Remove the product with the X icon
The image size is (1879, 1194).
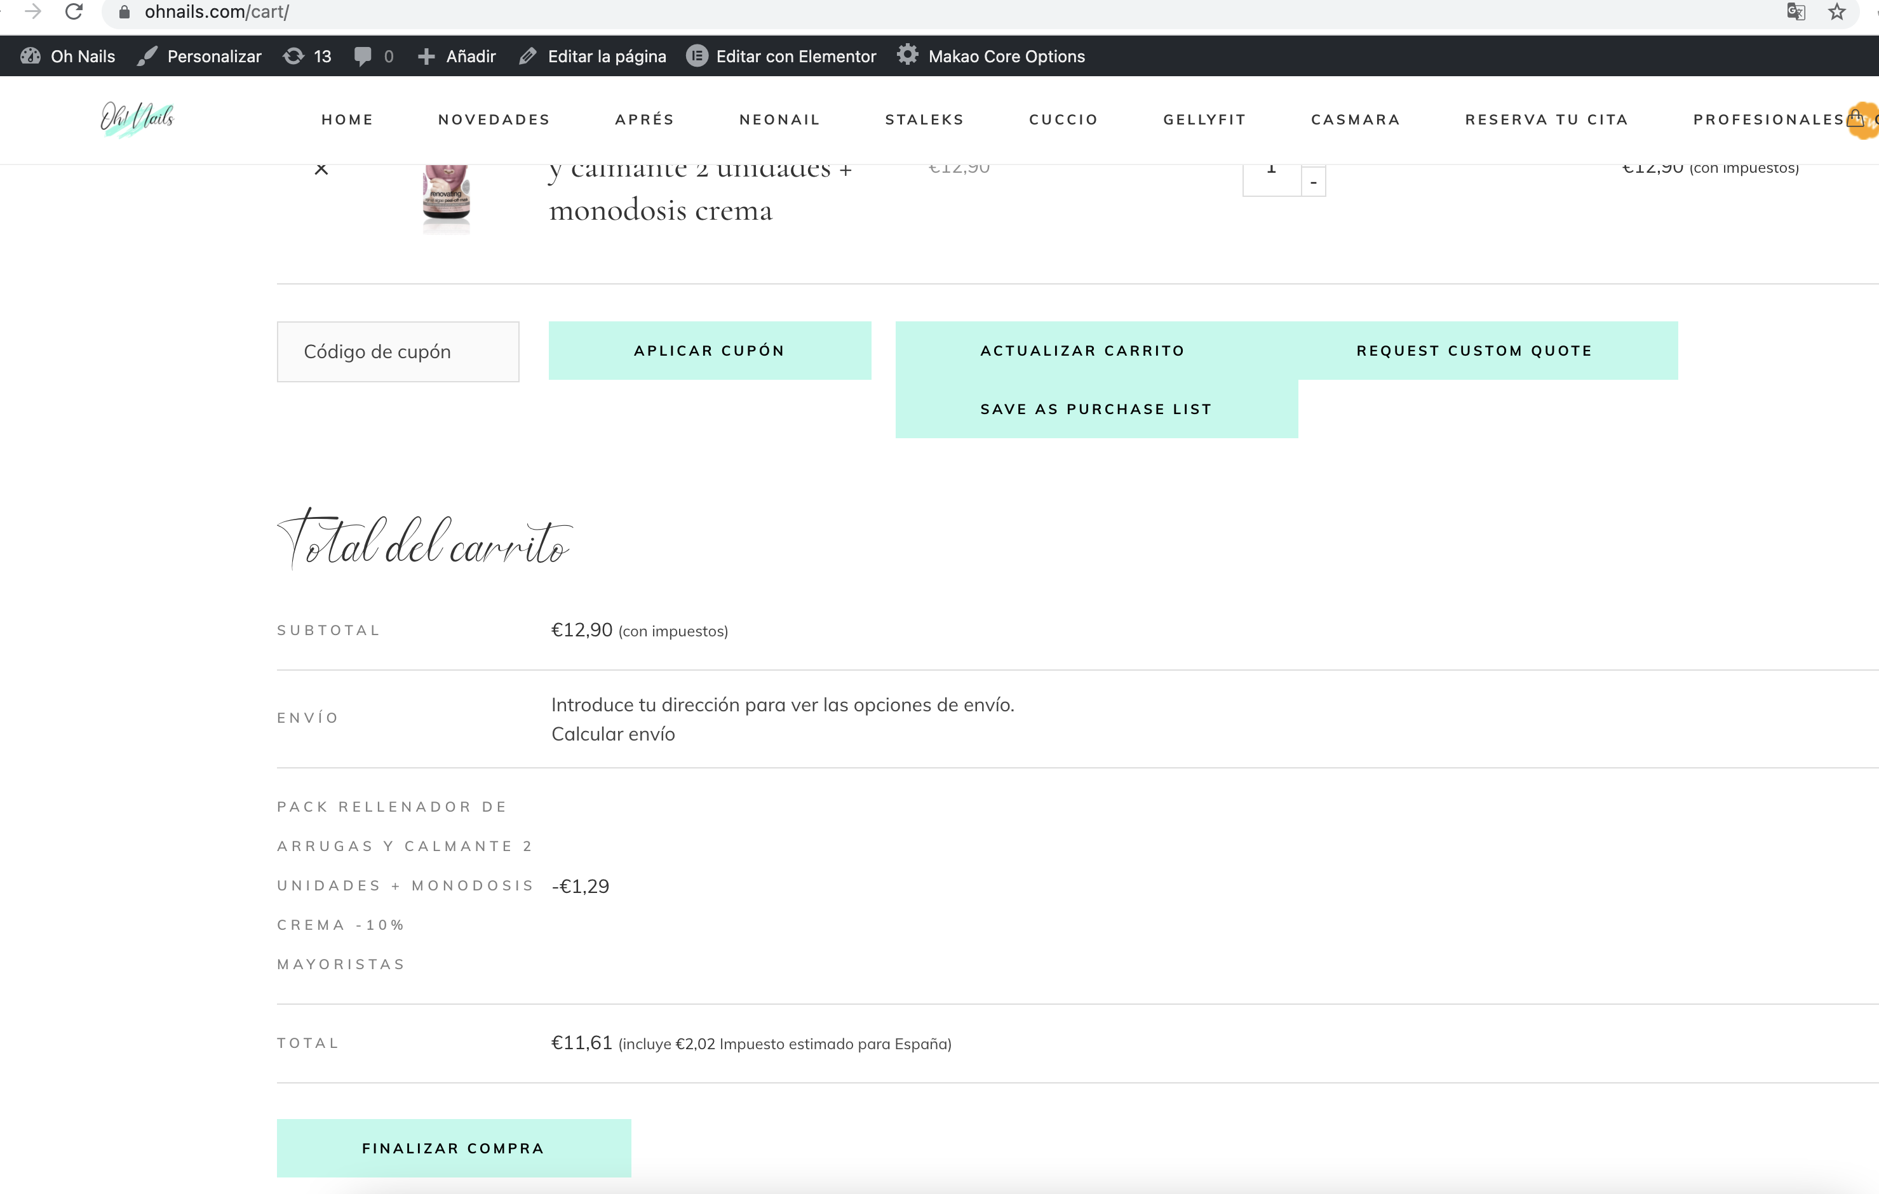click(x=321, y=168)
